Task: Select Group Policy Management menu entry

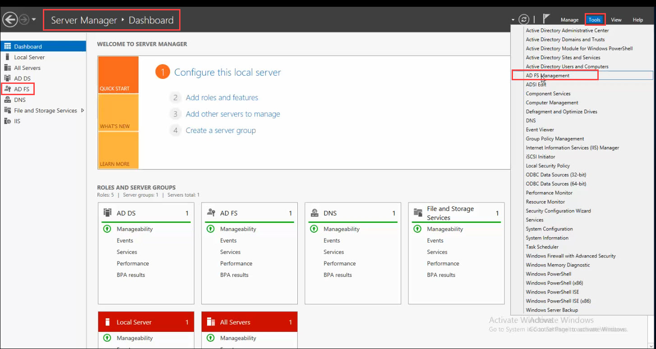Action: click(555, 139)
